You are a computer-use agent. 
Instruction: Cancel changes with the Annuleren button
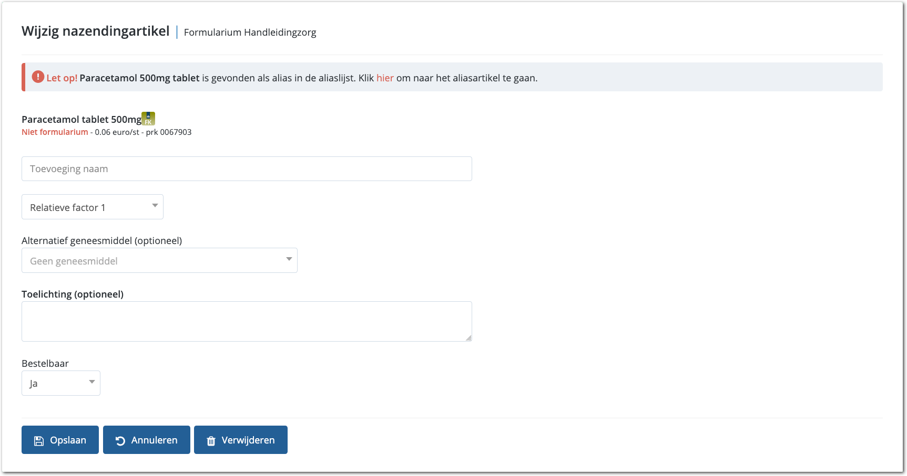pos(147,440)
